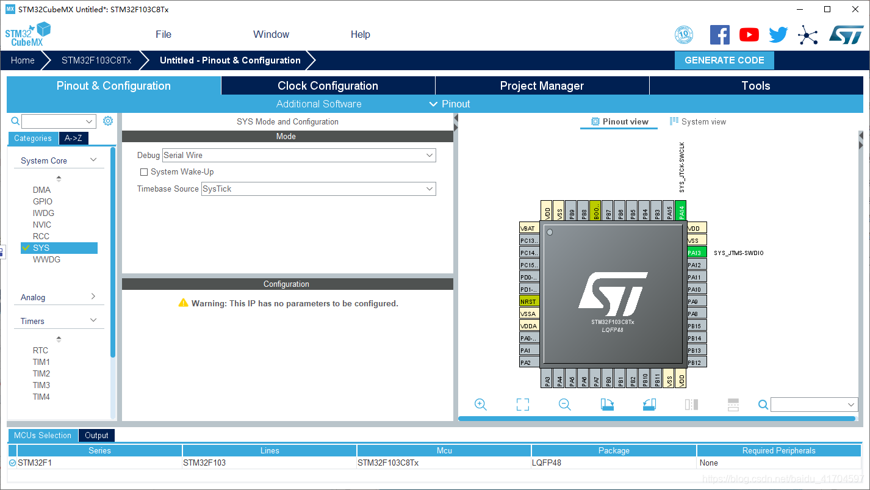
Task: Open the STM32 Twitter page
Action: click(778, 34)
